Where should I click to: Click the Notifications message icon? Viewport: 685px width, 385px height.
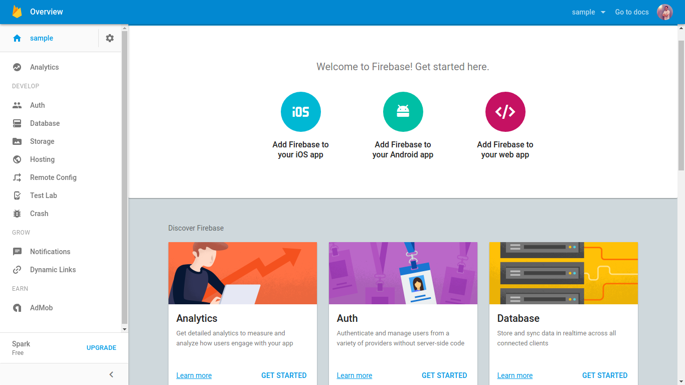pyautogui.click(x=17, y=252)
